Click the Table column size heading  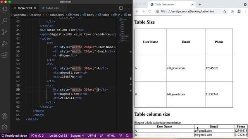coord(152,114)
